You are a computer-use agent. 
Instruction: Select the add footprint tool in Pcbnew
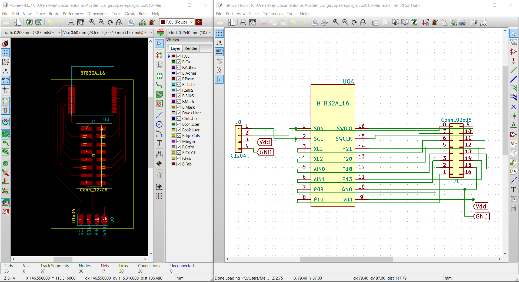click(x=159, y=77)
